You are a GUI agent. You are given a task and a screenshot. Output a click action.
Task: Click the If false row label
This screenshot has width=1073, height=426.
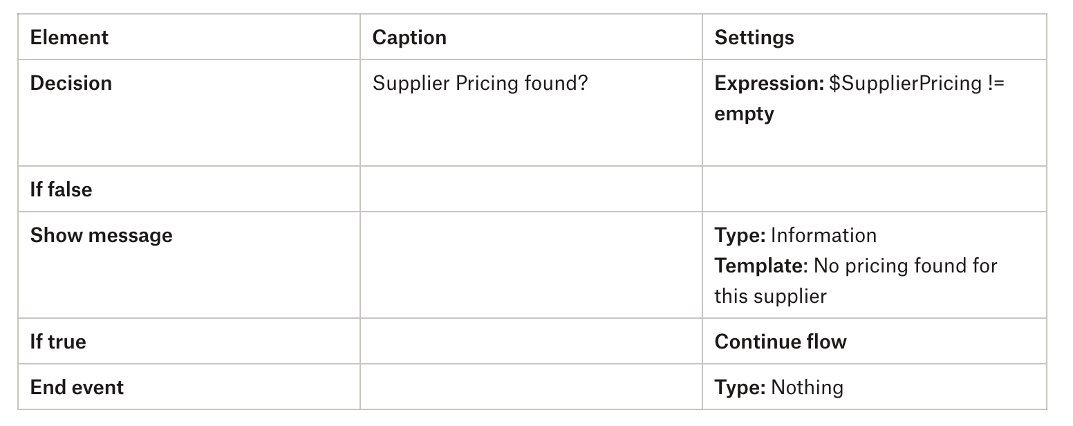pyautogui.click(x=61, y=189)
